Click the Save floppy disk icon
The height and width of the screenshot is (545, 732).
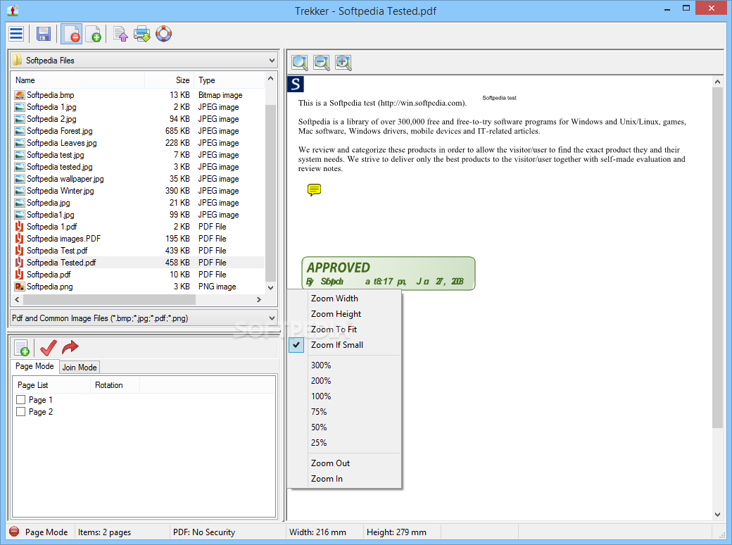[x=44, y=34]
